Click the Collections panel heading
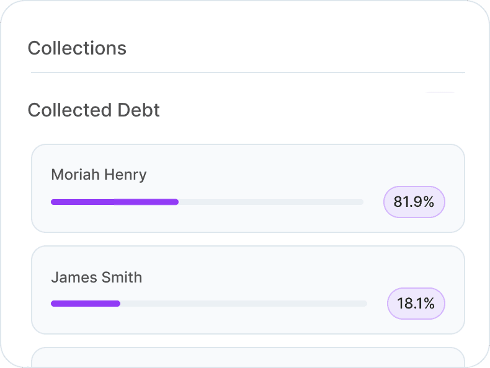The width and height of the screenshot is (490, 368). pos(77,48)
